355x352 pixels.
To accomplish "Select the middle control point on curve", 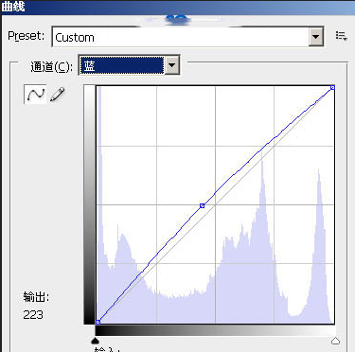I will pos(203,205).
